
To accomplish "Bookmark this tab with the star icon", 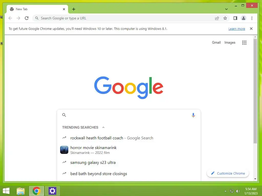I will (225, 18).
